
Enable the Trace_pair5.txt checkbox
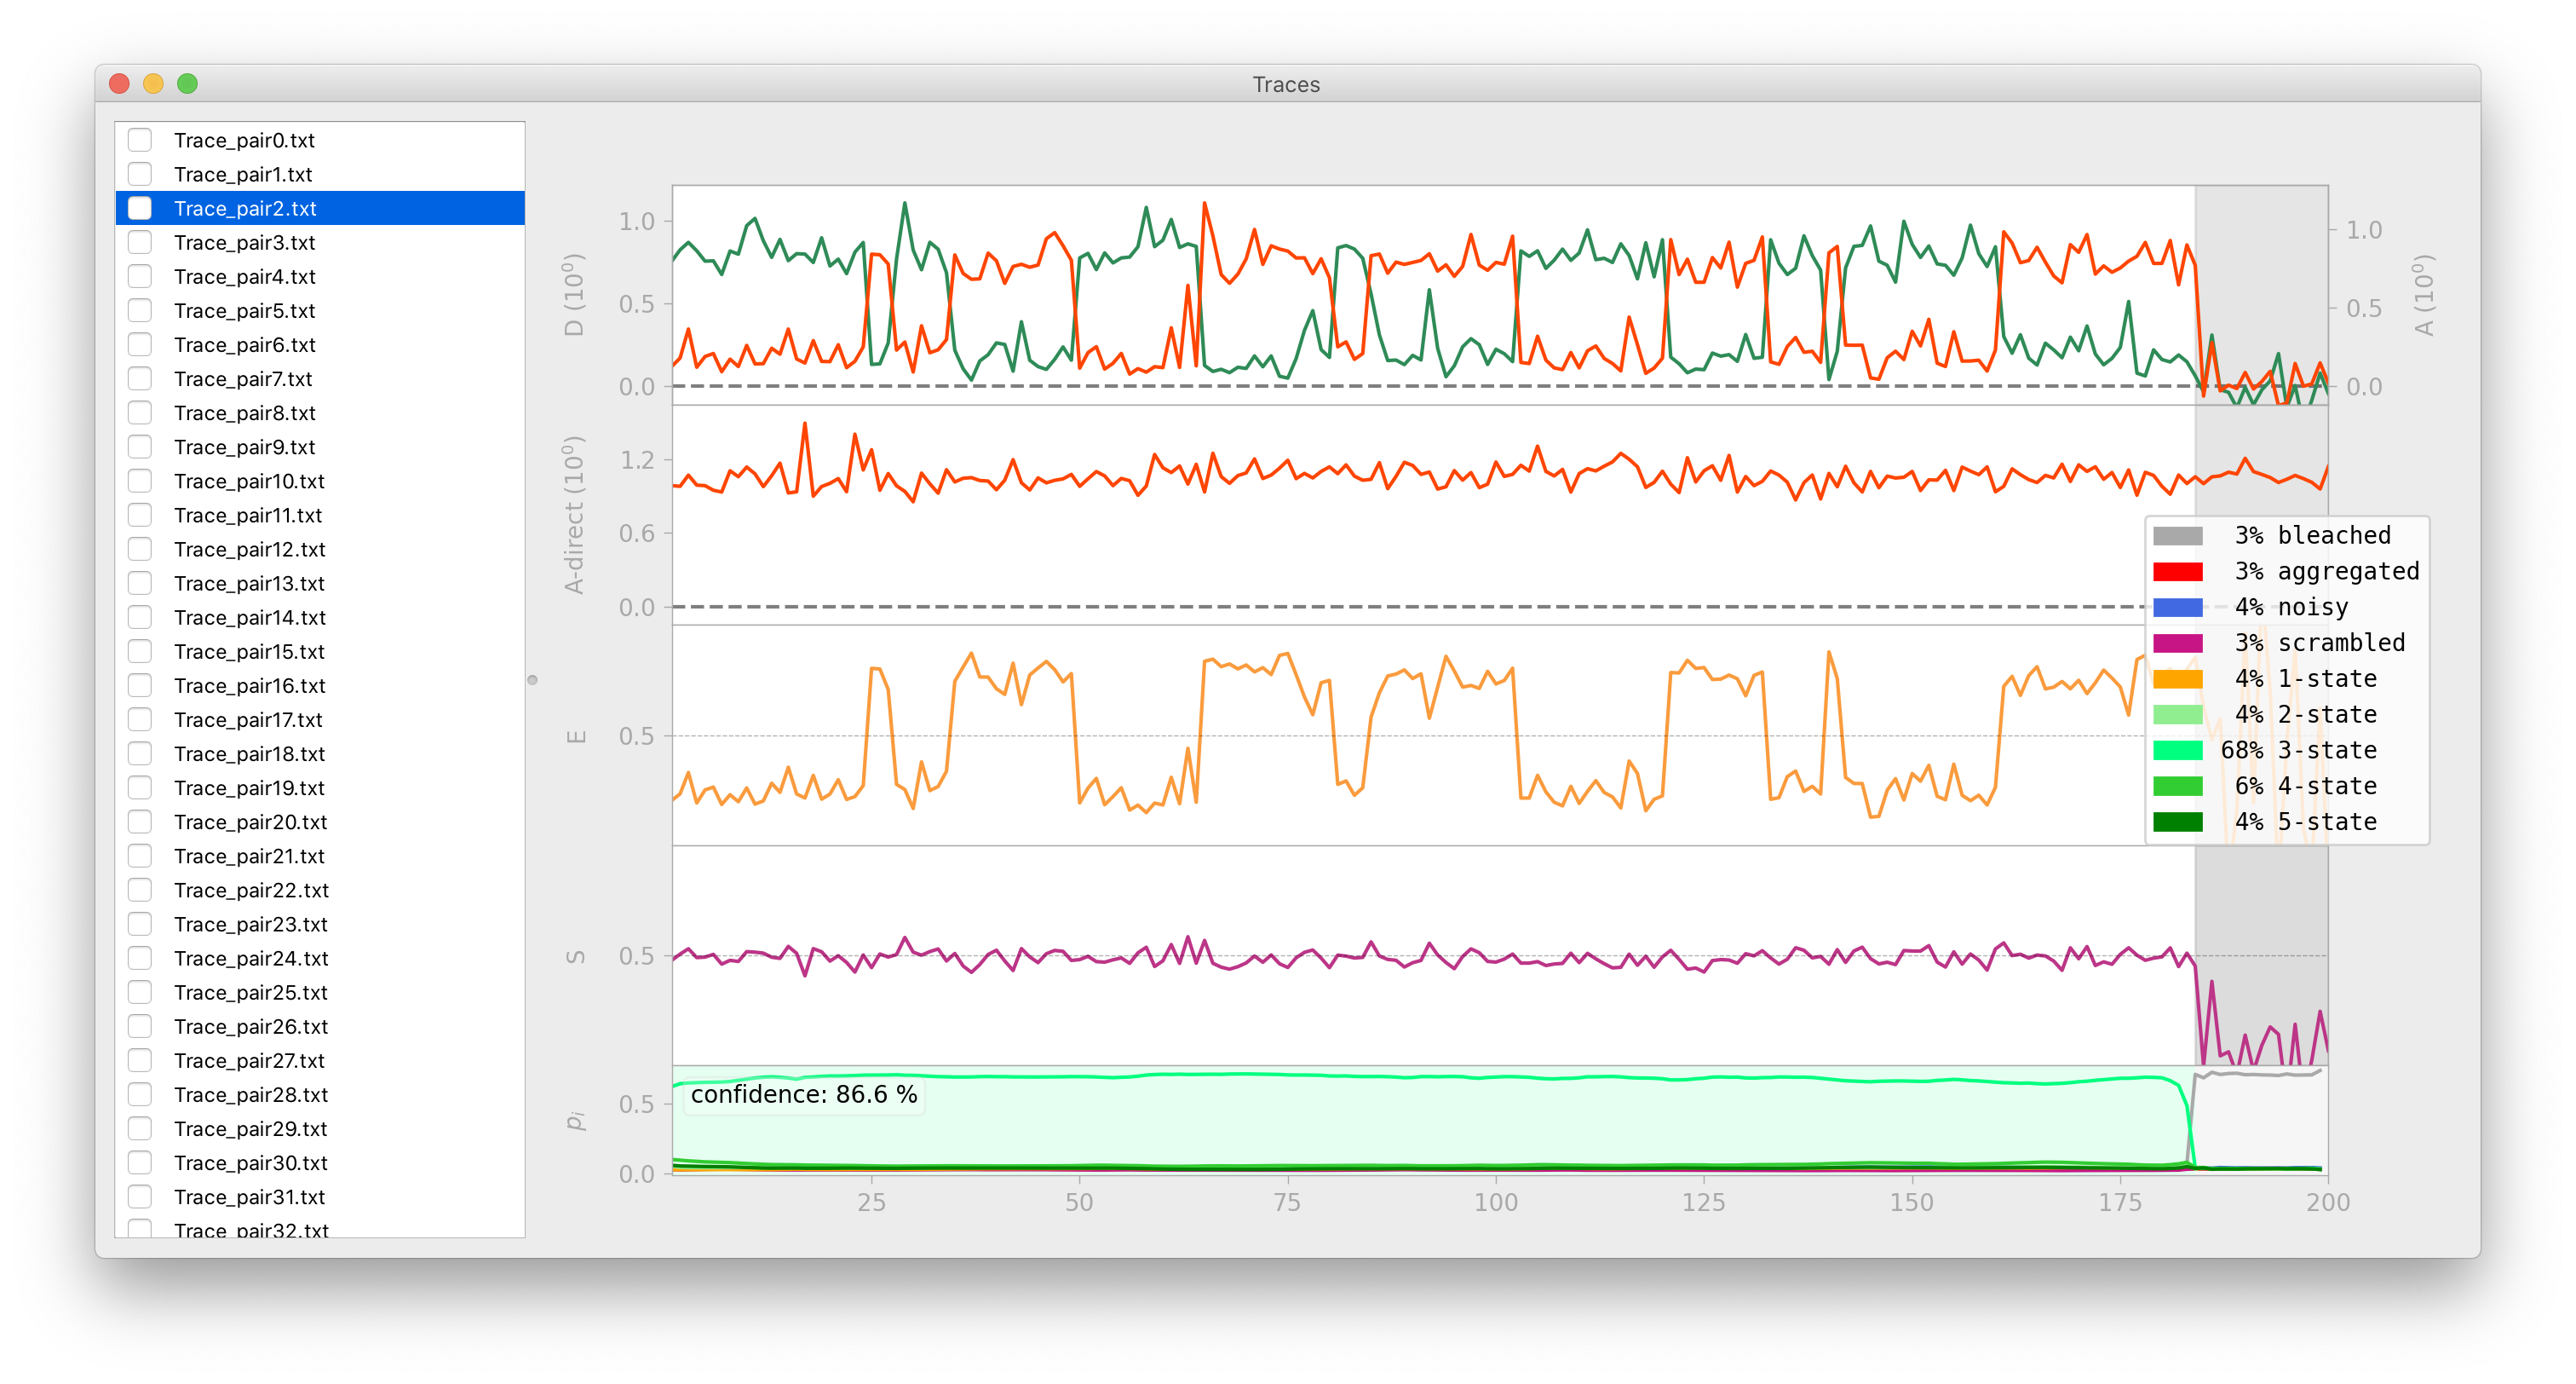point(140,310)
